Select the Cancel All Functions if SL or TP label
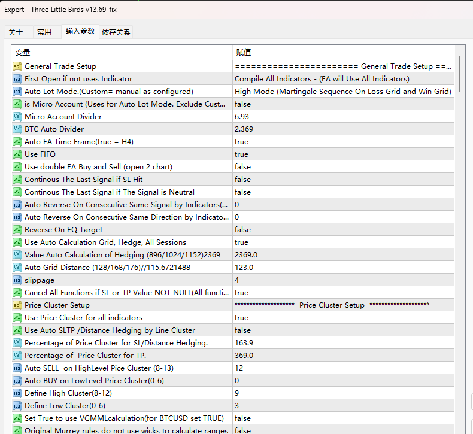Screen dimensions: 473x434 click(x=127, y=293)
